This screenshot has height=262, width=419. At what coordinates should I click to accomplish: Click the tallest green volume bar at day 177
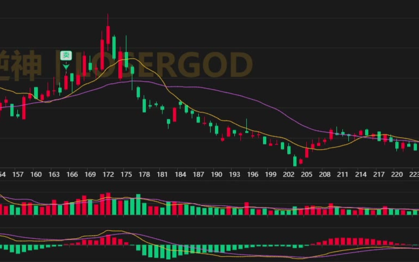(x=138, y=205)
